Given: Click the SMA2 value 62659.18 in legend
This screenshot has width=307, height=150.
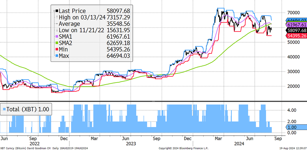Looking at the screenshot, I should [x=118, y=43].
